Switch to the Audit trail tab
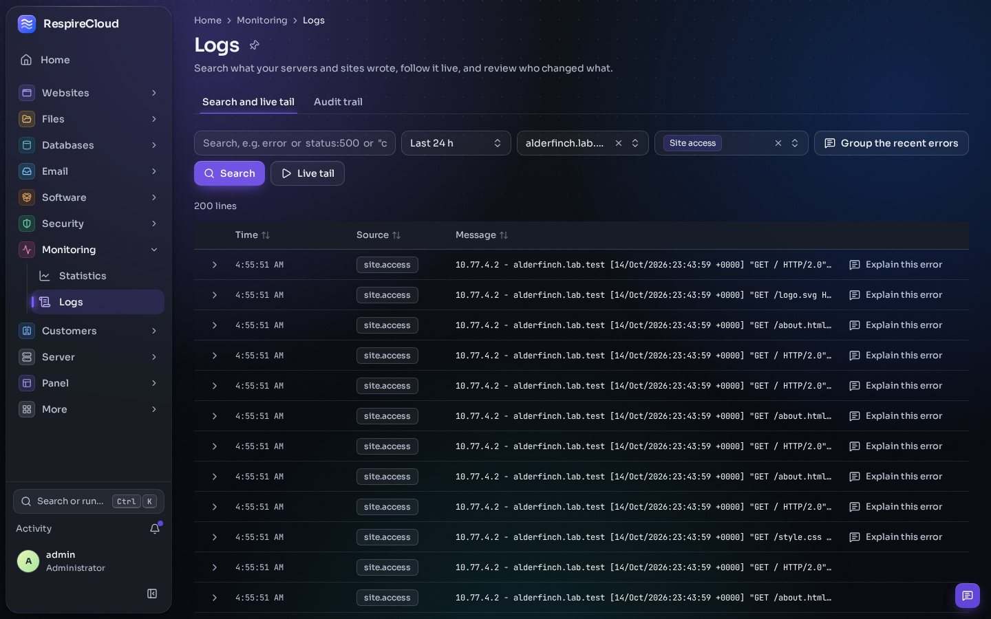The height and width of the screenshot is (619, 991). tap(338, 102)
